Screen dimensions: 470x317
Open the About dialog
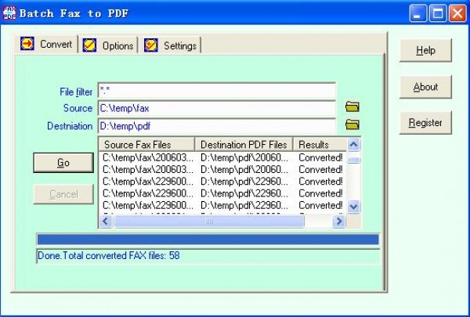tap(425, 87)
